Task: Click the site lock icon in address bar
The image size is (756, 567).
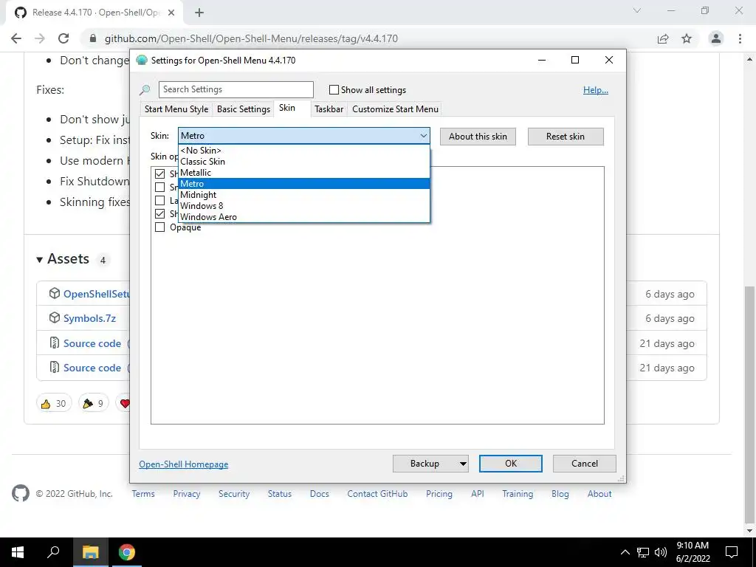Action: click(93, 38)
